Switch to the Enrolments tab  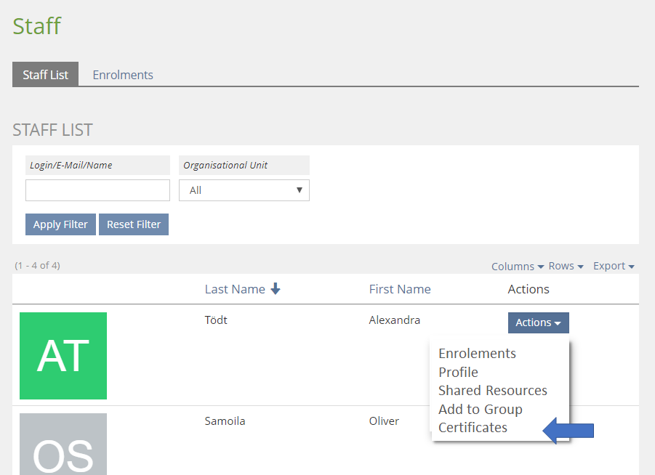123,75
